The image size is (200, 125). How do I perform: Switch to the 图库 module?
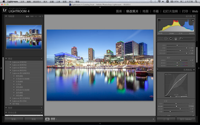pyautogui.click(x=119, y=11)
